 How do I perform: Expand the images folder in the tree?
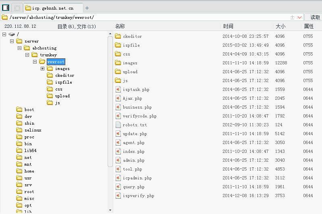pyautogui.click(x=42, y=68)
